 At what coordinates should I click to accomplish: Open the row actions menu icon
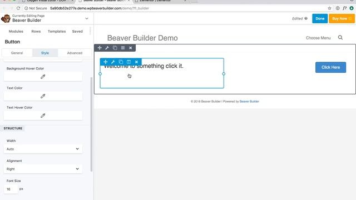point(123,48)
